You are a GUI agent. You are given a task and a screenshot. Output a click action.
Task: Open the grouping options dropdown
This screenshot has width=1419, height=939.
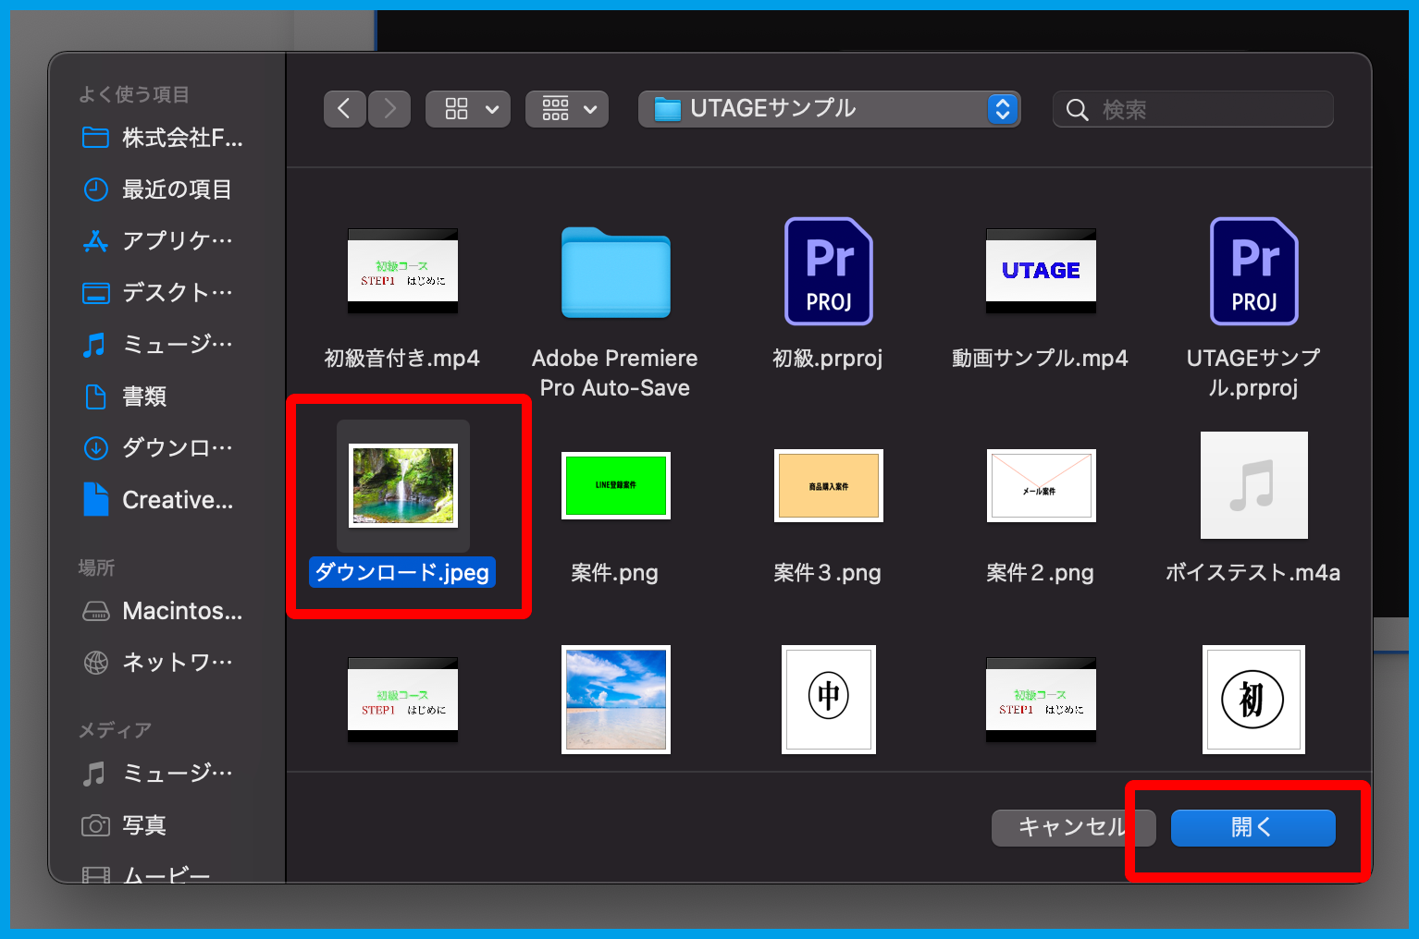coord(566,109)
